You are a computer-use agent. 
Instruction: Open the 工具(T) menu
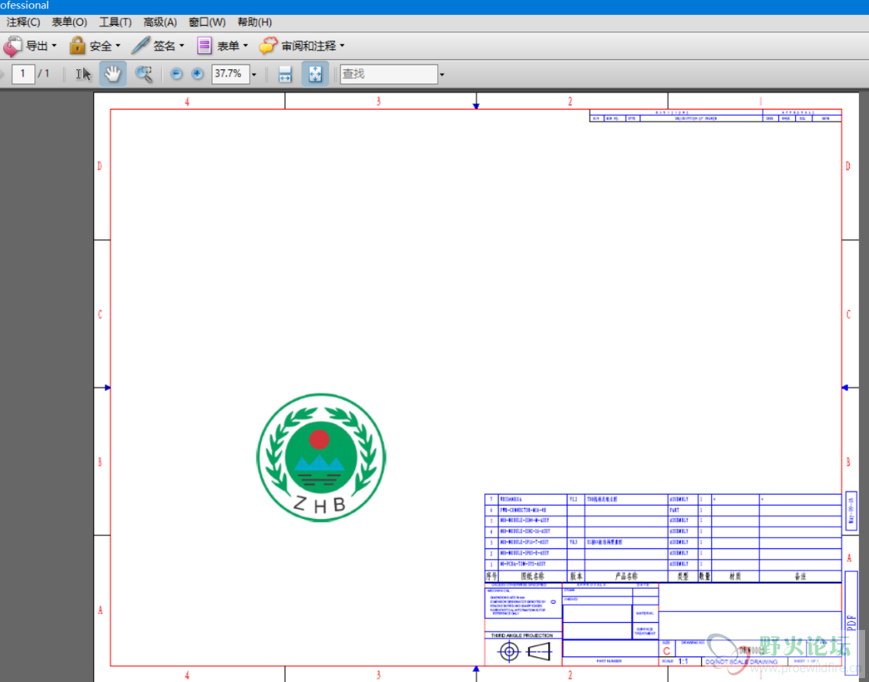[x=115, y=23]
